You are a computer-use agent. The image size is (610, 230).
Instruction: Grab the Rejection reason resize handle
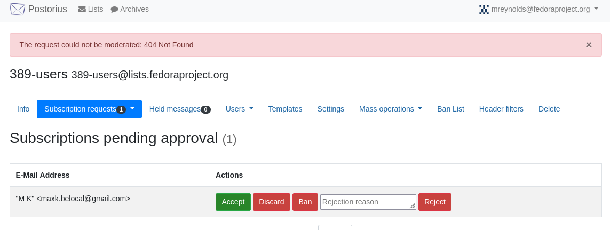tap(413, 206)
